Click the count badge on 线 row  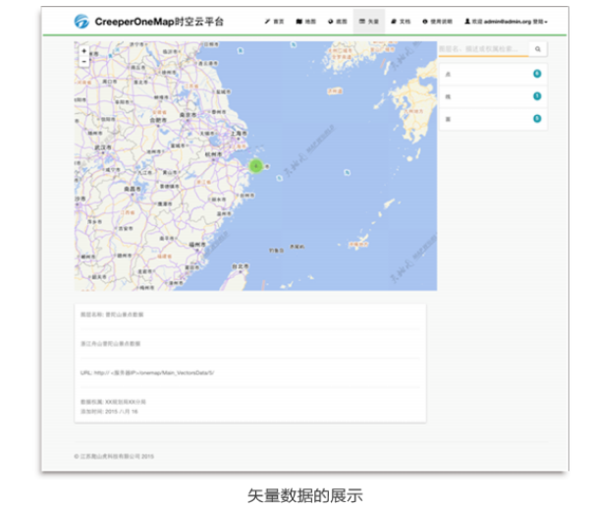pyautogui.click(x=537, y=95)
